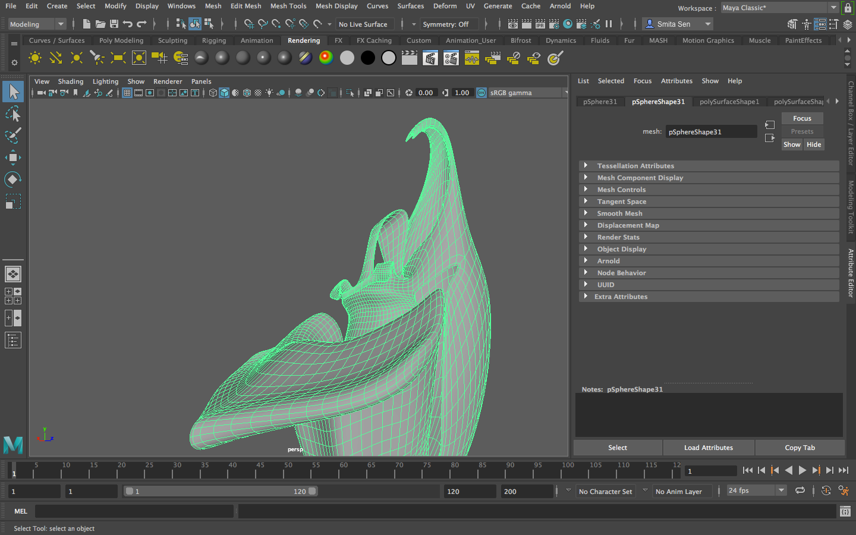Image resolution: width=856 pixels, height=535 pixels.
Task: Click the time range slider bar
Action: click(220, 492)
